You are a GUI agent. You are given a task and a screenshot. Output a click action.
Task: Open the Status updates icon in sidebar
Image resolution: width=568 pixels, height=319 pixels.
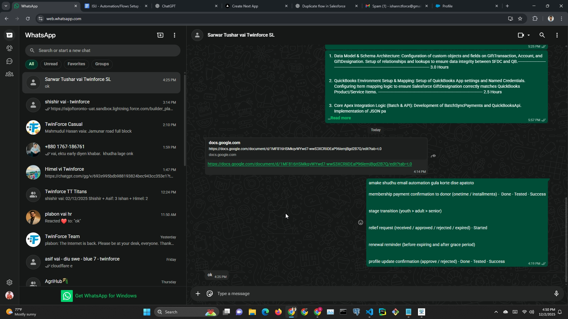click(x=9, y=48)
